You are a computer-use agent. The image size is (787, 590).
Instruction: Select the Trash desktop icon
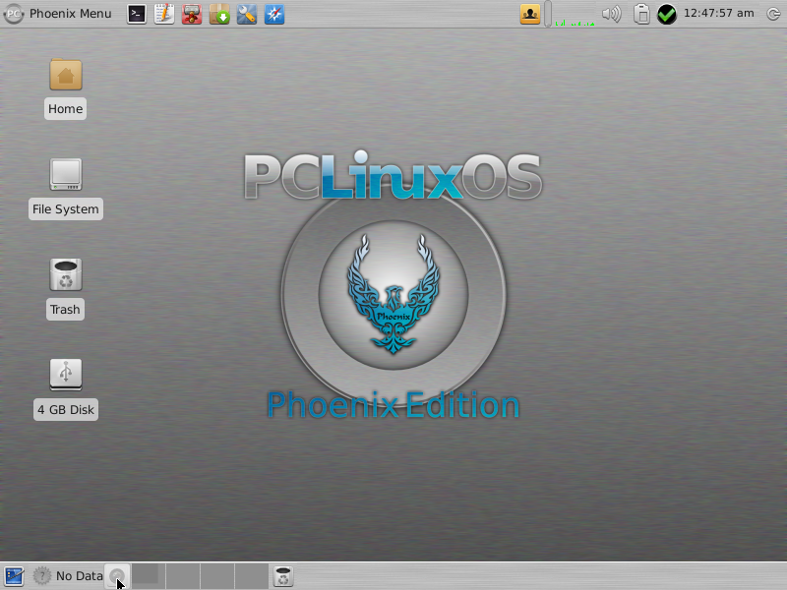66,274
